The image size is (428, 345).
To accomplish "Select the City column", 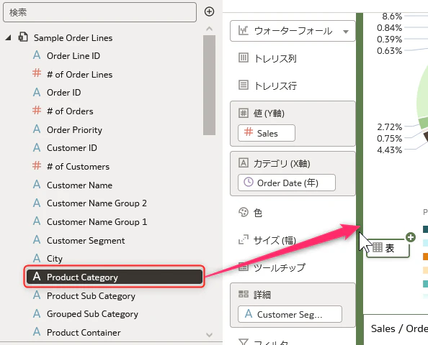I will pos(55,259).
